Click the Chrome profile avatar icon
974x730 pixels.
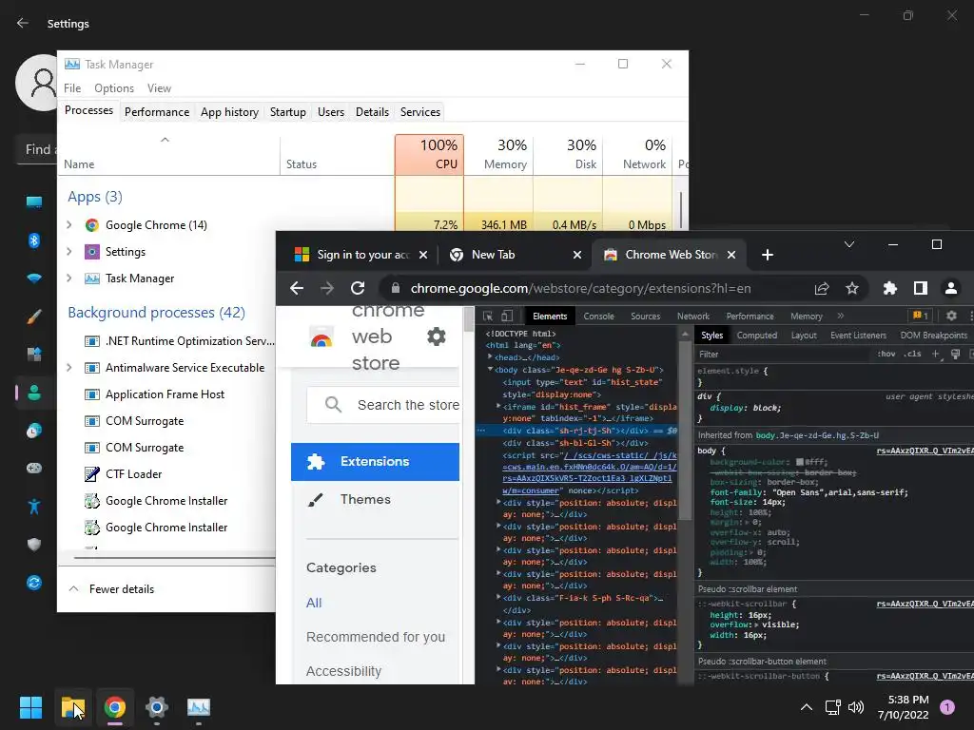(950, 288)
